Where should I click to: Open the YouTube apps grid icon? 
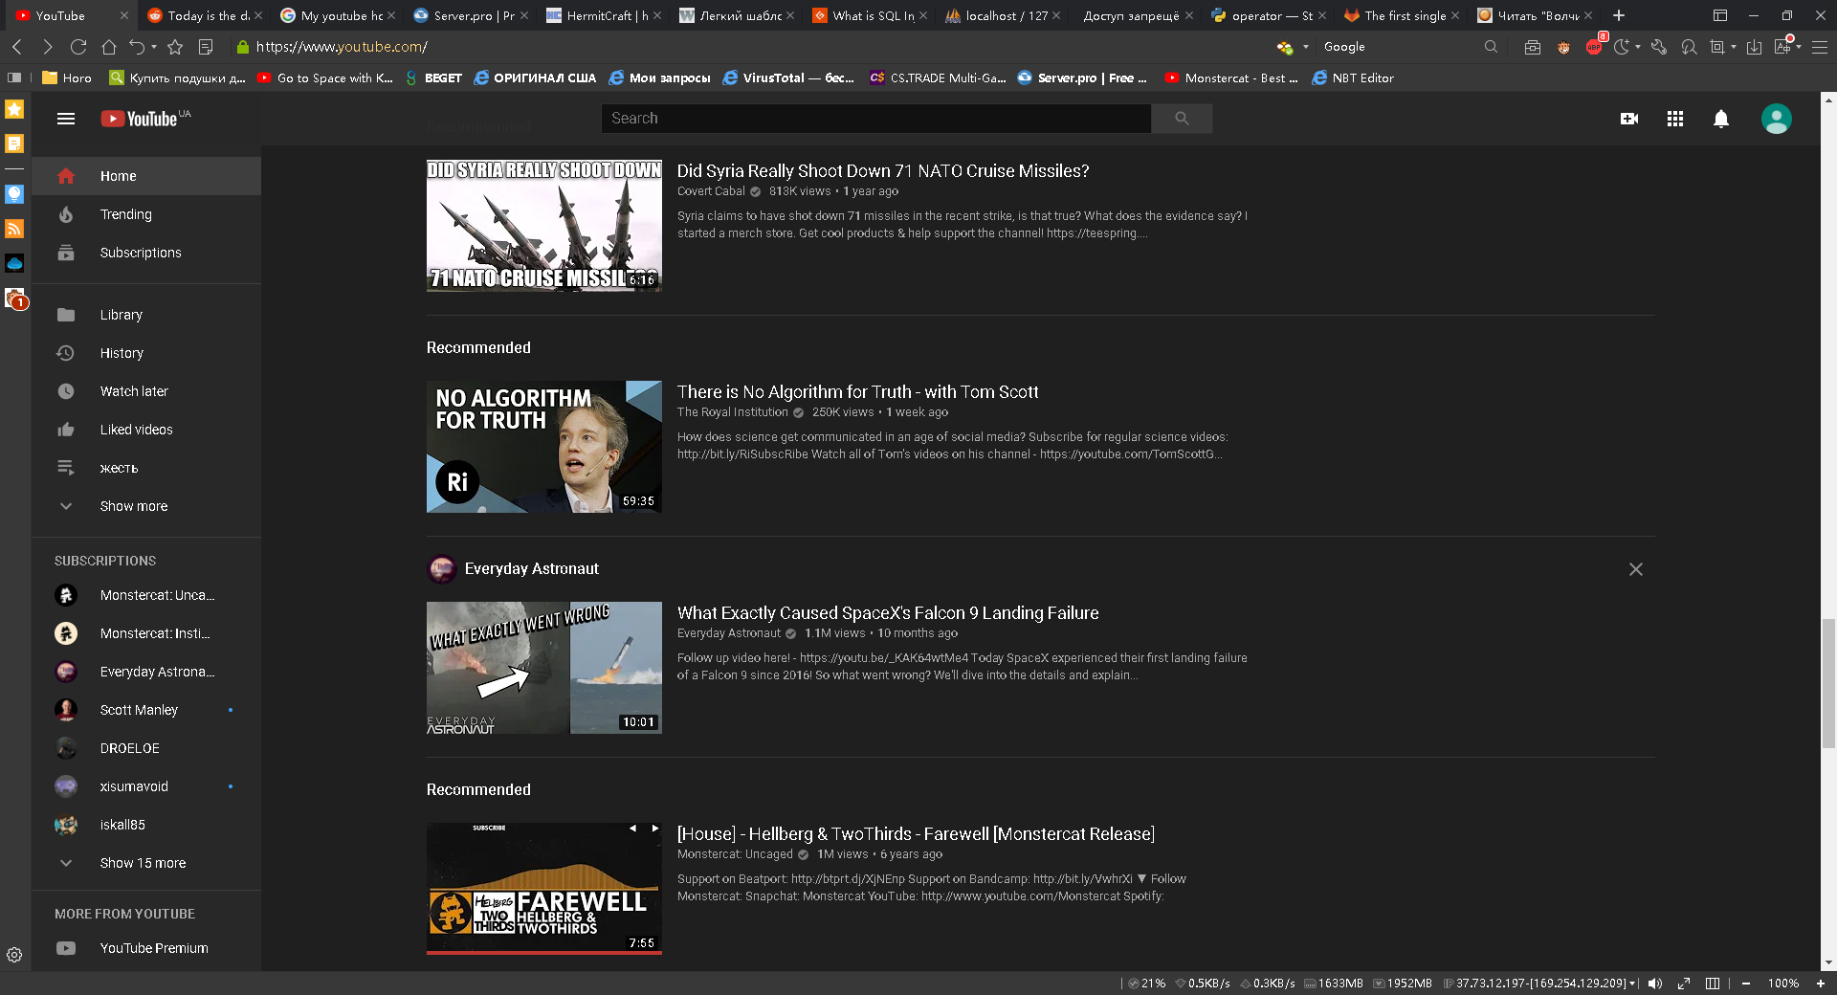pos(1675,119)
